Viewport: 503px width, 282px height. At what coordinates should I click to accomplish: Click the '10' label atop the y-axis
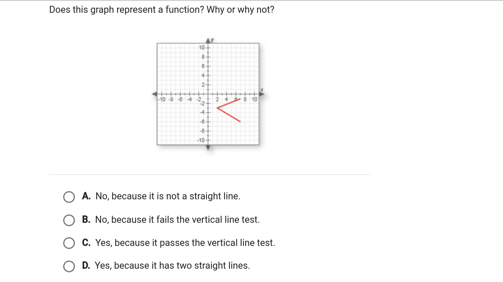pos(202,48)
